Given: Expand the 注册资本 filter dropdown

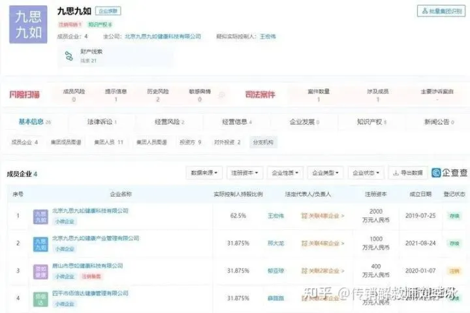Looking at the screenshot, I should 244,173.
